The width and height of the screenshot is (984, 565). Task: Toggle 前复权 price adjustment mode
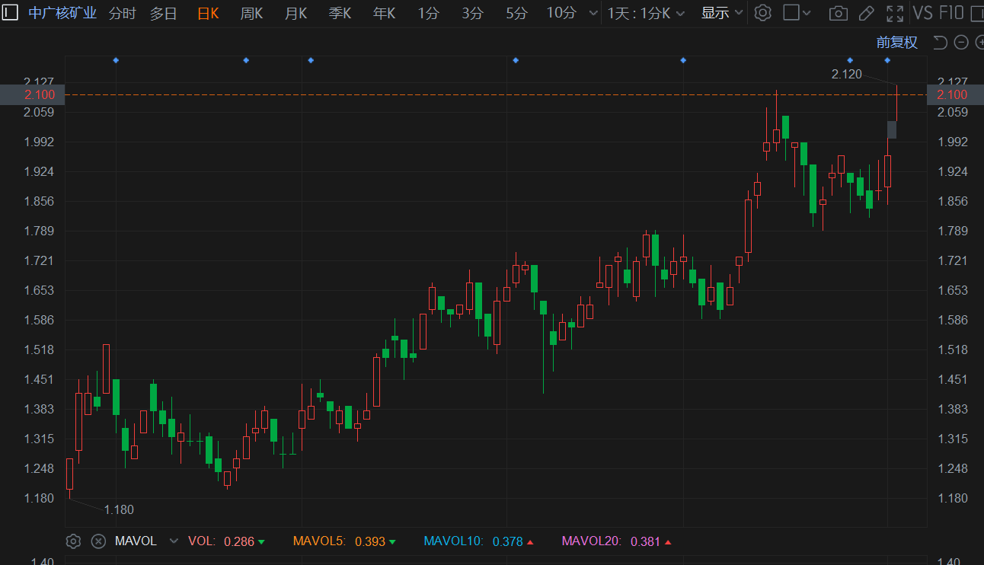click(896, 43)
